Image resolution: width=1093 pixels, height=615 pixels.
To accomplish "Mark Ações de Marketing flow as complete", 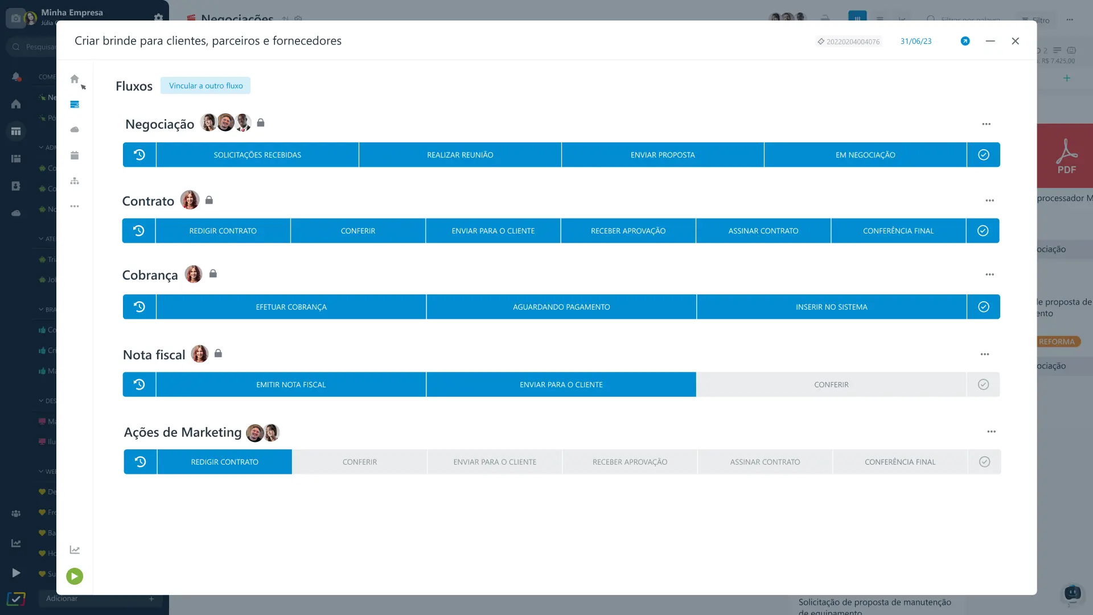I will click(984, 462).
